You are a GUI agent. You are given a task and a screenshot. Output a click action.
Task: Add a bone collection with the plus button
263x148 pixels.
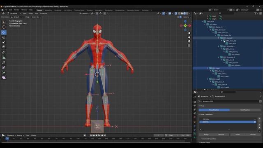[259, 119]
